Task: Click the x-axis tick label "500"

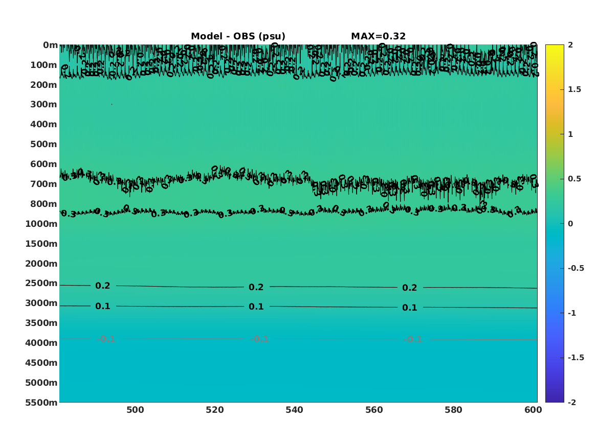Action: pyautogui.click(x=135, y=410)
